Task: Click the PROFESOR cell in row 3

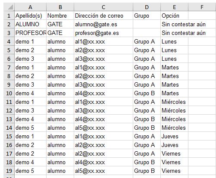Action: coord(30,33)
